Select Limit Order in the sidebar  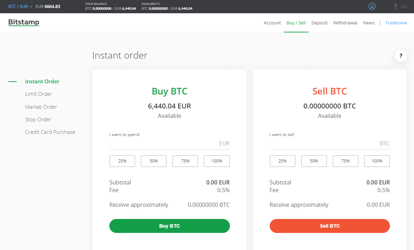[38, 94]
